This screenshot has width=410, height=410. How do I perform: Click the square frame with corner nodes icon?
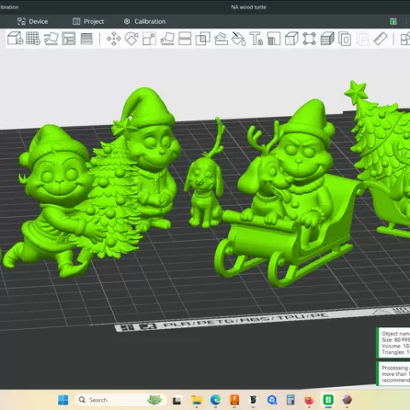[x=309, y=38]
